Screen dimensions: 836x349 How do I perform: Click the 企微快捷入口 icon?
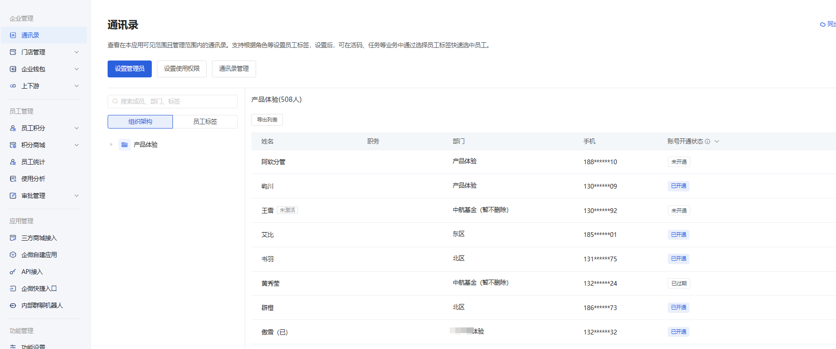tap(13, 288)
